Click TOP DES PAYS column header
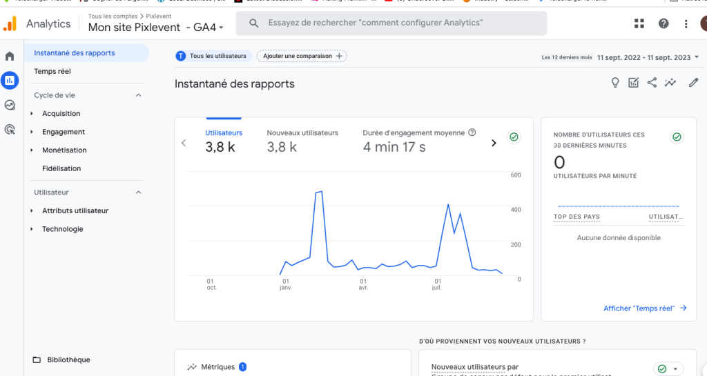707x376 pixels. (x=577, y=217)
